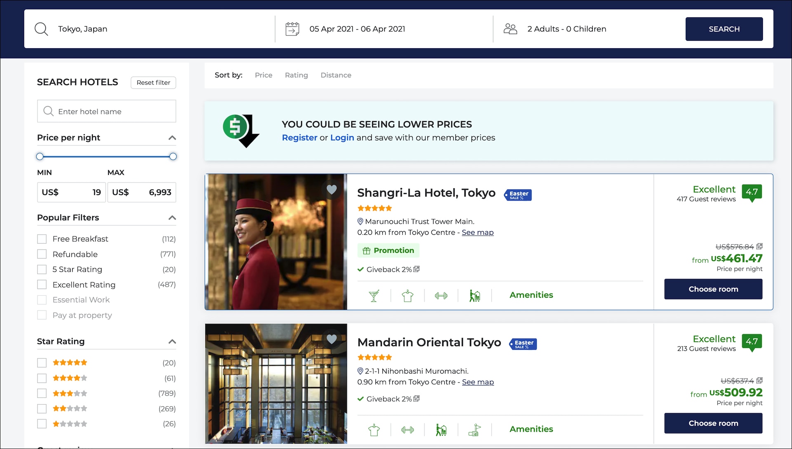
Task: Click Mandarin Oriental laundry shirt icon
Action: click(x=374, y=430)
